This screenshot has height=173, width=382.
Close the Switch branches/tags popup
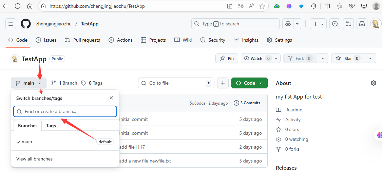click(x=111, y=98)
